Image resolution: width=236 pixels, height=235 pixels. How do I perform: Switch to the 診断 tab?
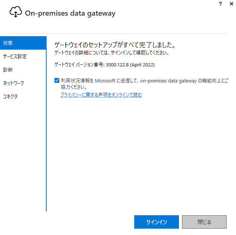click(x=23, y=70)
